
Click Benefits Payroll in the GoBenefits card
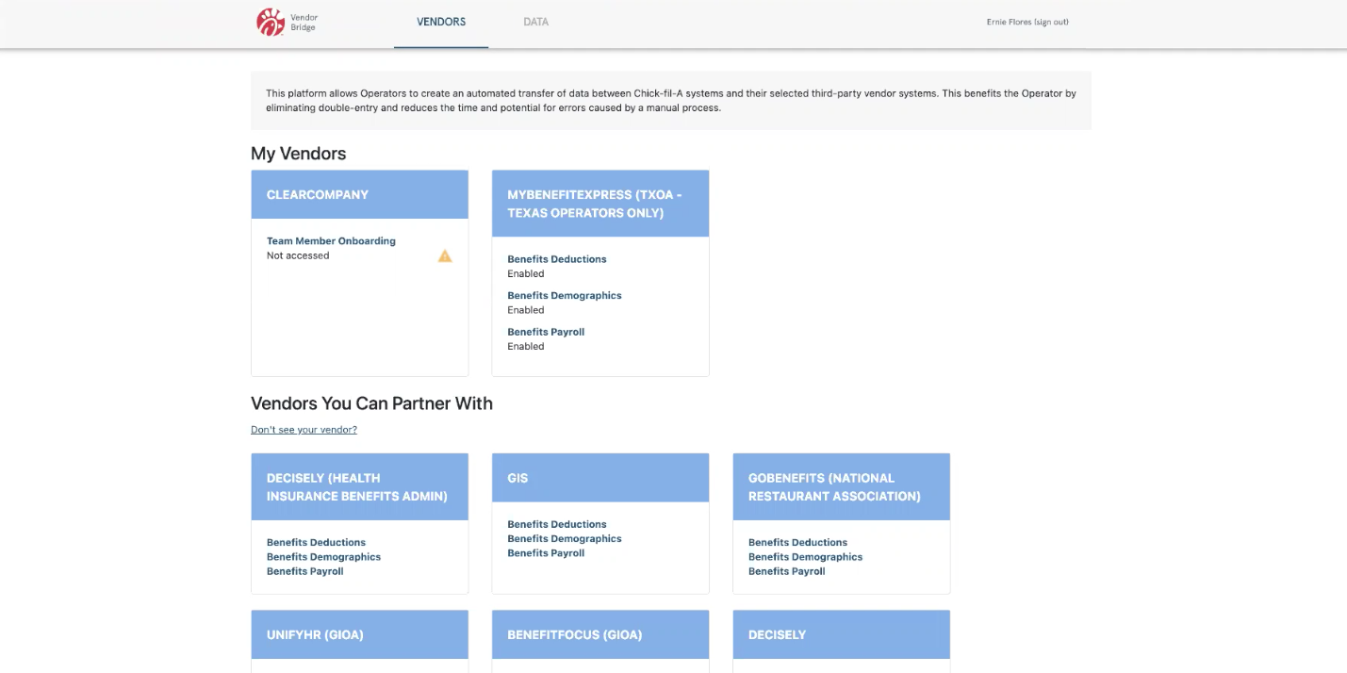click(787, 571)
